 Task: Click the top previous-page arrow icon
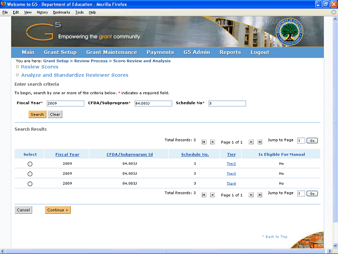[x=212, y=142]
